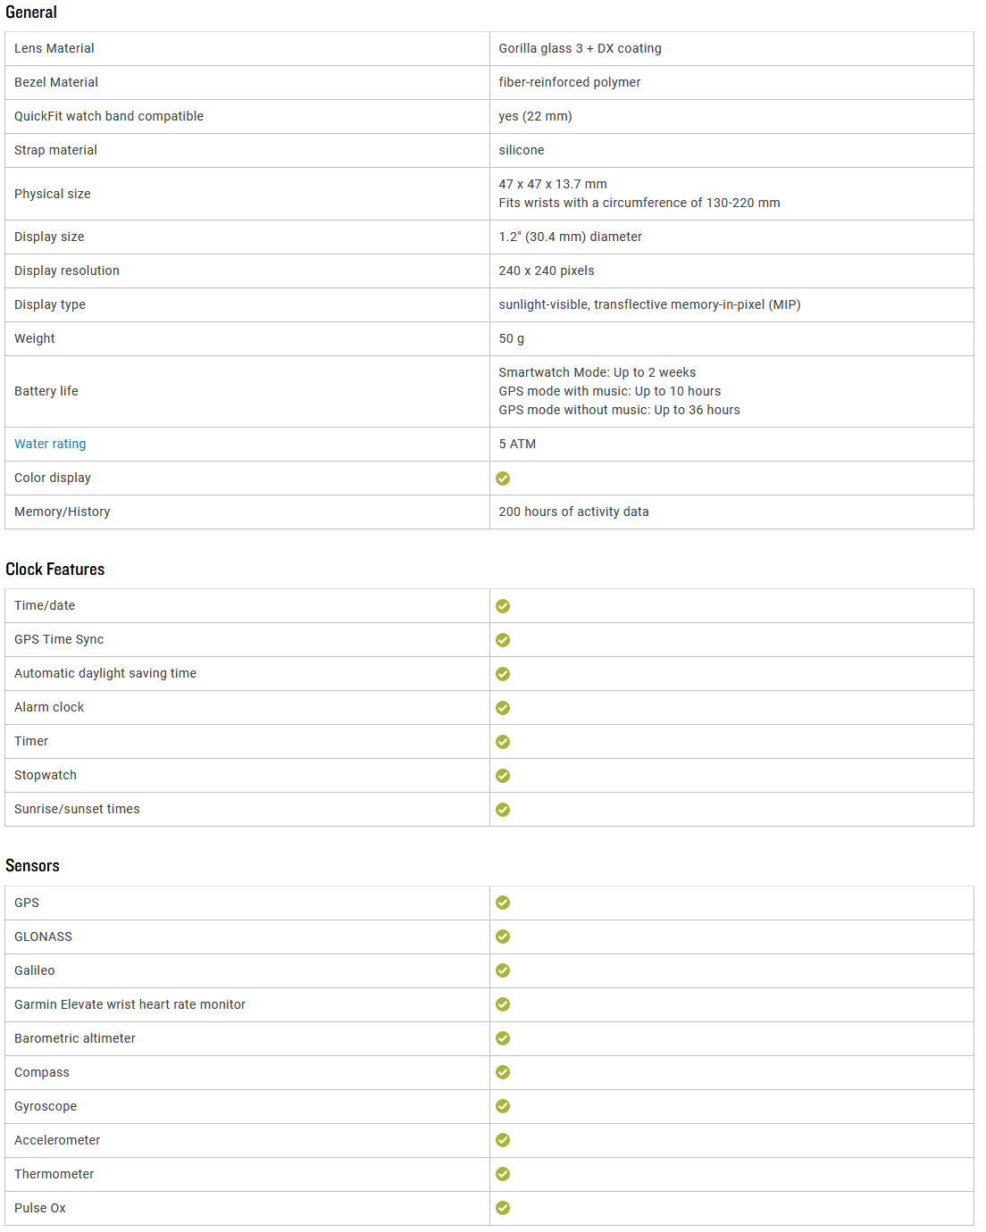Click the Time/date checkmark icon

pyautogui.click(x=503, y=606)
